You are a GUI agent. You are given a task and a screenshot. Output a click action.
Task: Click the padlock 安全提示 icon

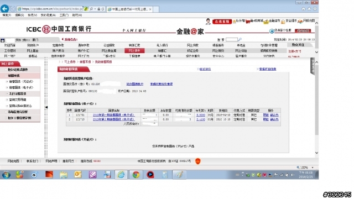click(283, 22)
